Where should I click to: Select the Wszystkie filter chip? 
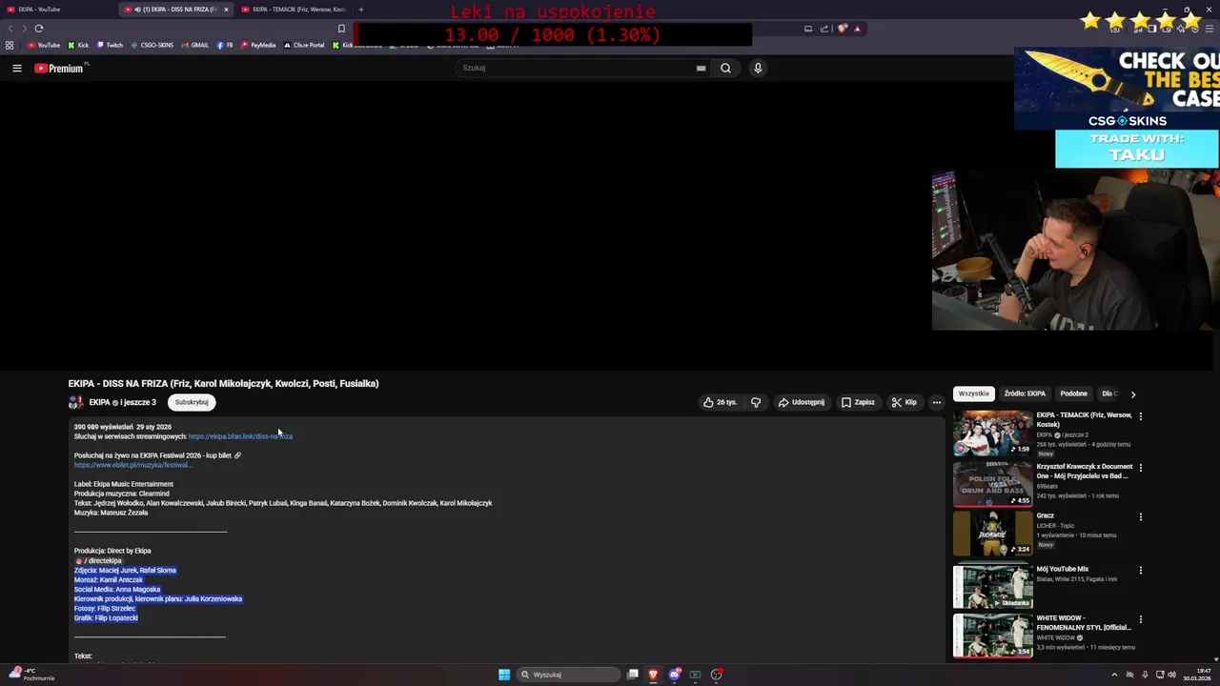click(x=974, y=393)
